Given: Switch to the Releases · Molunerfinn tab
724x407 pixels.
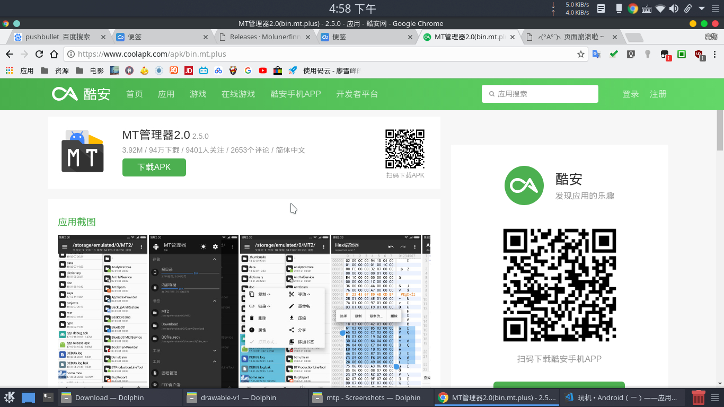Looking at the screenshot, I should [266, 37].
